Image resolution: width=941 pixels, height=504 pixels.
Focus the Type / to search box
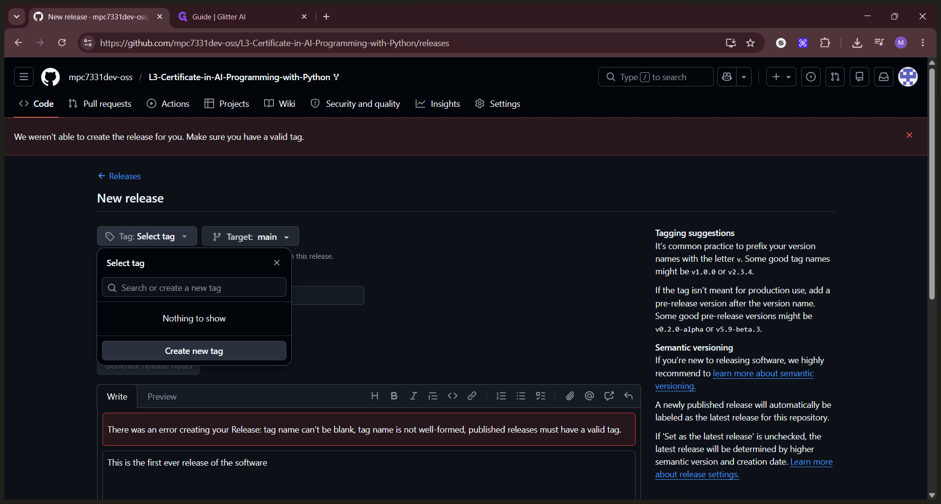655,77
